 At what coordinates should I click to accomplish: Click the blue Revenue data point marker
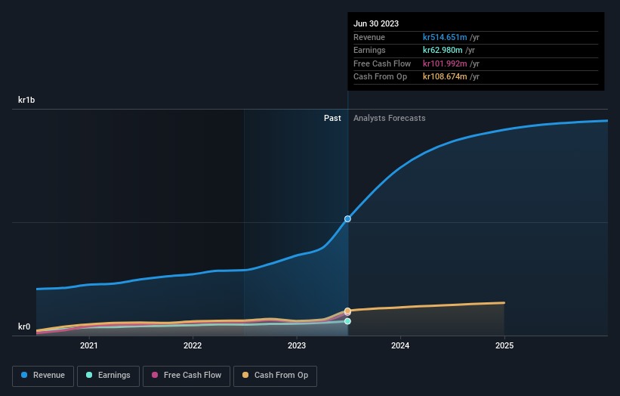tap(347, 218)
